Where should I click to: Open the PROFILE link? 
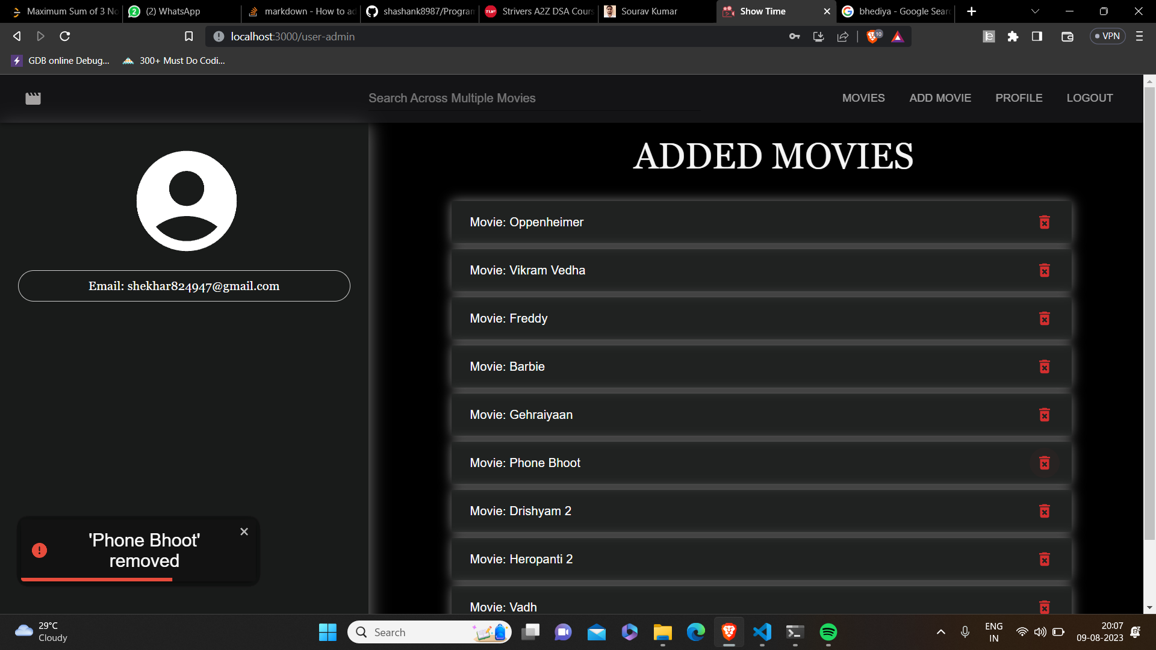coord(1018,98)
